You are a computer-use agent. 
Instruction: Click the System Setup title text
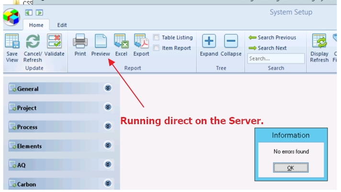291,12
